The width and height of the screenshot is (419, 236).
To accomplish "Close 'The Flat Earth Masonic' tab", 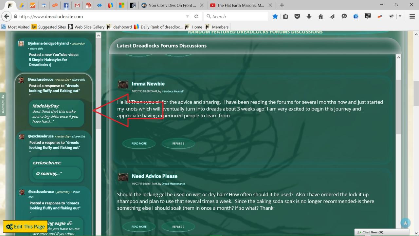I will tap(270, 5).
